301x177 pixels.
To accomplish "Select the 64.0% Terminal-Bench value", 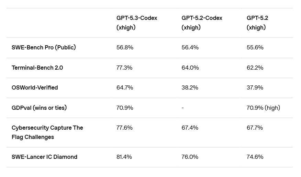I will (x=190, y=68).
